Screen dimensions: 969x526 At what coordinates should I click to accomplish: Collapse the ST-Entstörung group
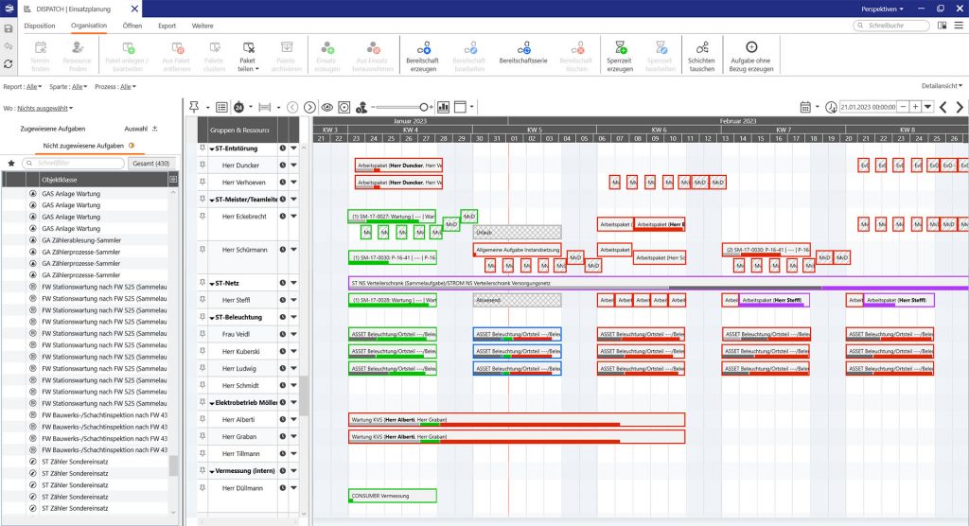[x=211, y=149]
